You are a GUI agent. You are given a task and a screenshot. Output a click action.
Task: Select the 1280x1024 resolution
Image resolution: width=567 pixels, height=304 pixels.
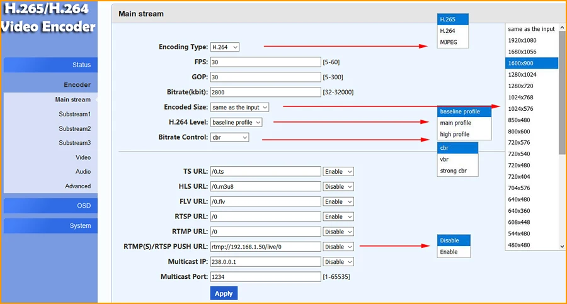(532, 74)
